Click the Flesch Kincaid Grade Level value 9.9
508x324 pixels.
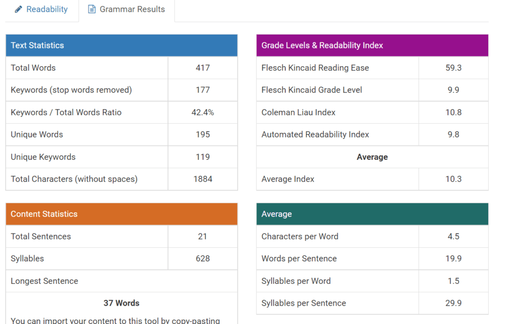(x=453, y=90)
